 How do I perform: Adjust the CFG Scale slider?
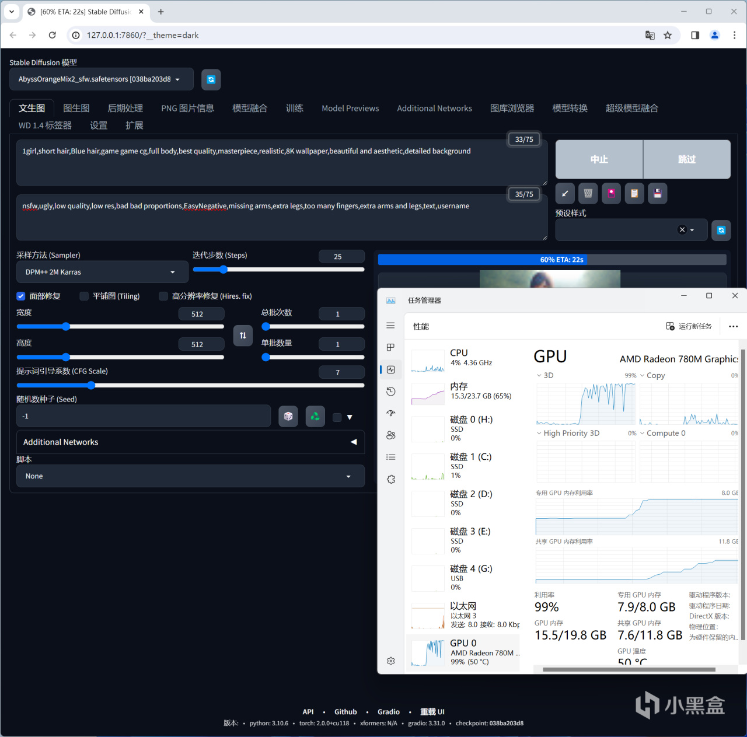(x=190, y=385)
